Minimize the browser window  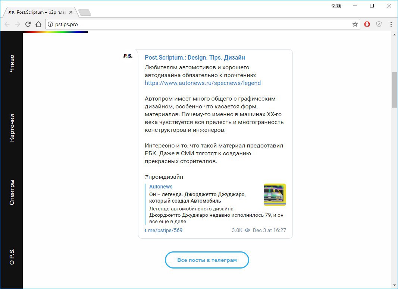coord(355,6)
